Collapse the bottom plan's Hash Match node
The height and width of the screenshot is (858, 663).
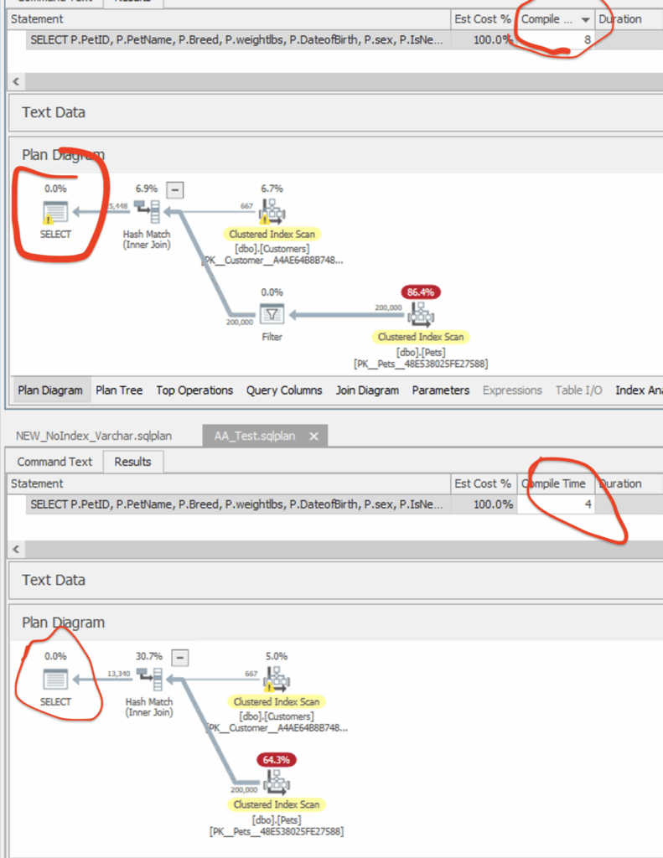[182, 657]
